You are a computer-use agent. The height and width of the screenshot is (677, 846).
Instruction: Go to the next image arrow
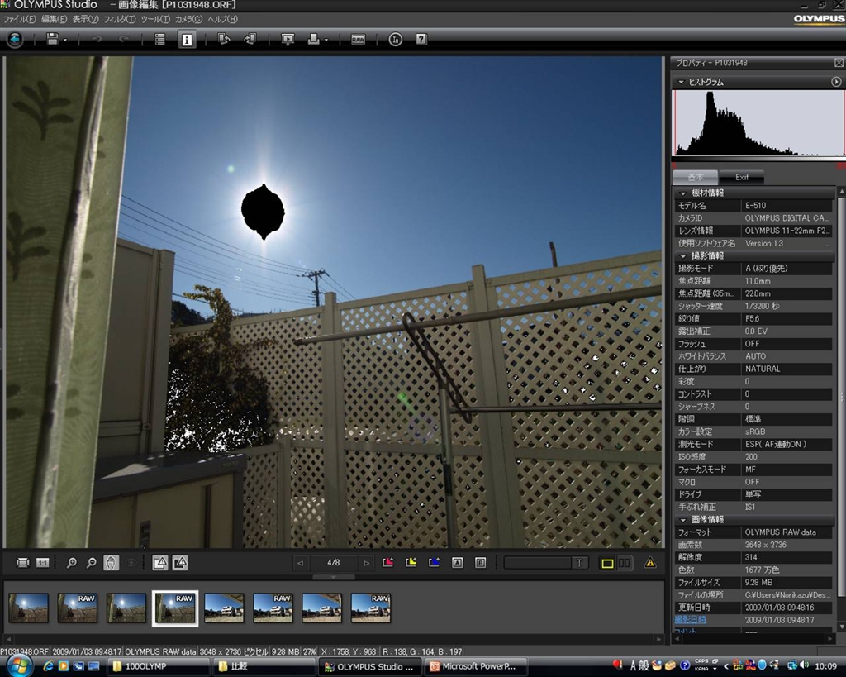[x=366, y=563]
